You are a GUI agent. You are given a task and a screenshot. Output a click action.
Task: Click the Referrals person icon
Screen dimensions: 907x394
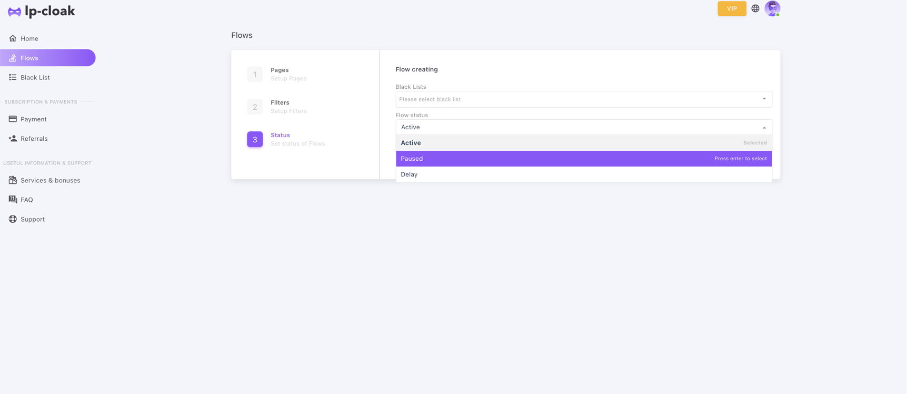(13, 139)
